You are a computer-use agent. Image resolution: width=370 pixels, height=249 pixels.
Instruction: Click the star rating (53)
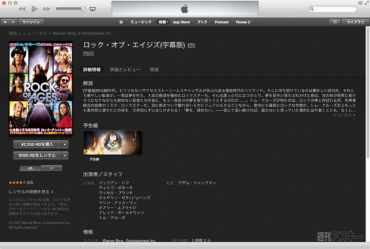21,182
